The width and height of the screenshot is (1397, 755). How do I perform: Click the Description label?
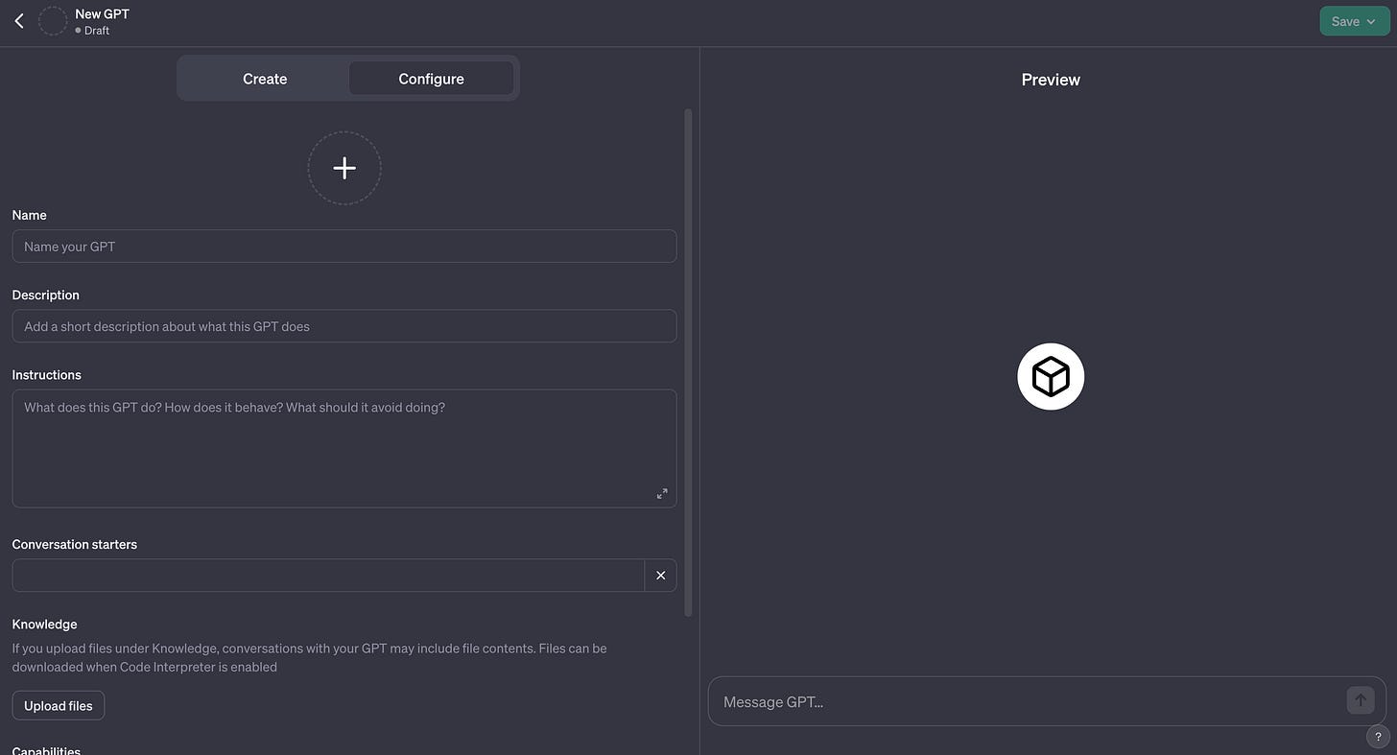pos(46,295)
